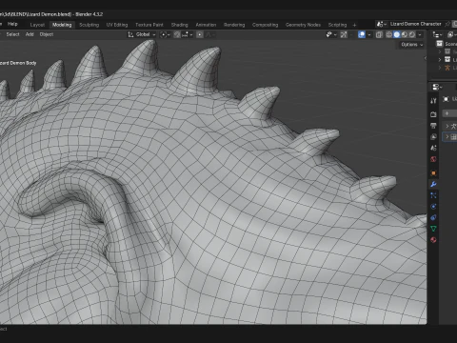Switch to the Scripting workspace tab

tap(337, 25)
